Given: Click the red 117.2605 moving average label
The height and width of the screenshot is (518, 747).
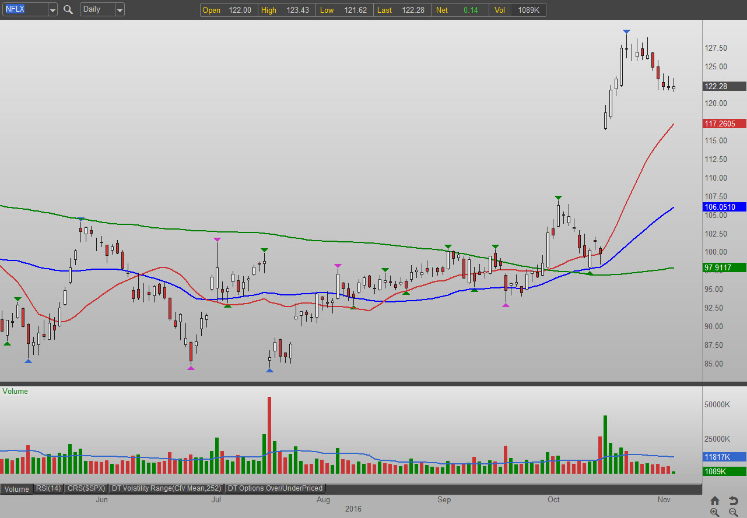Looking at the screenshot, I should 724,124.
